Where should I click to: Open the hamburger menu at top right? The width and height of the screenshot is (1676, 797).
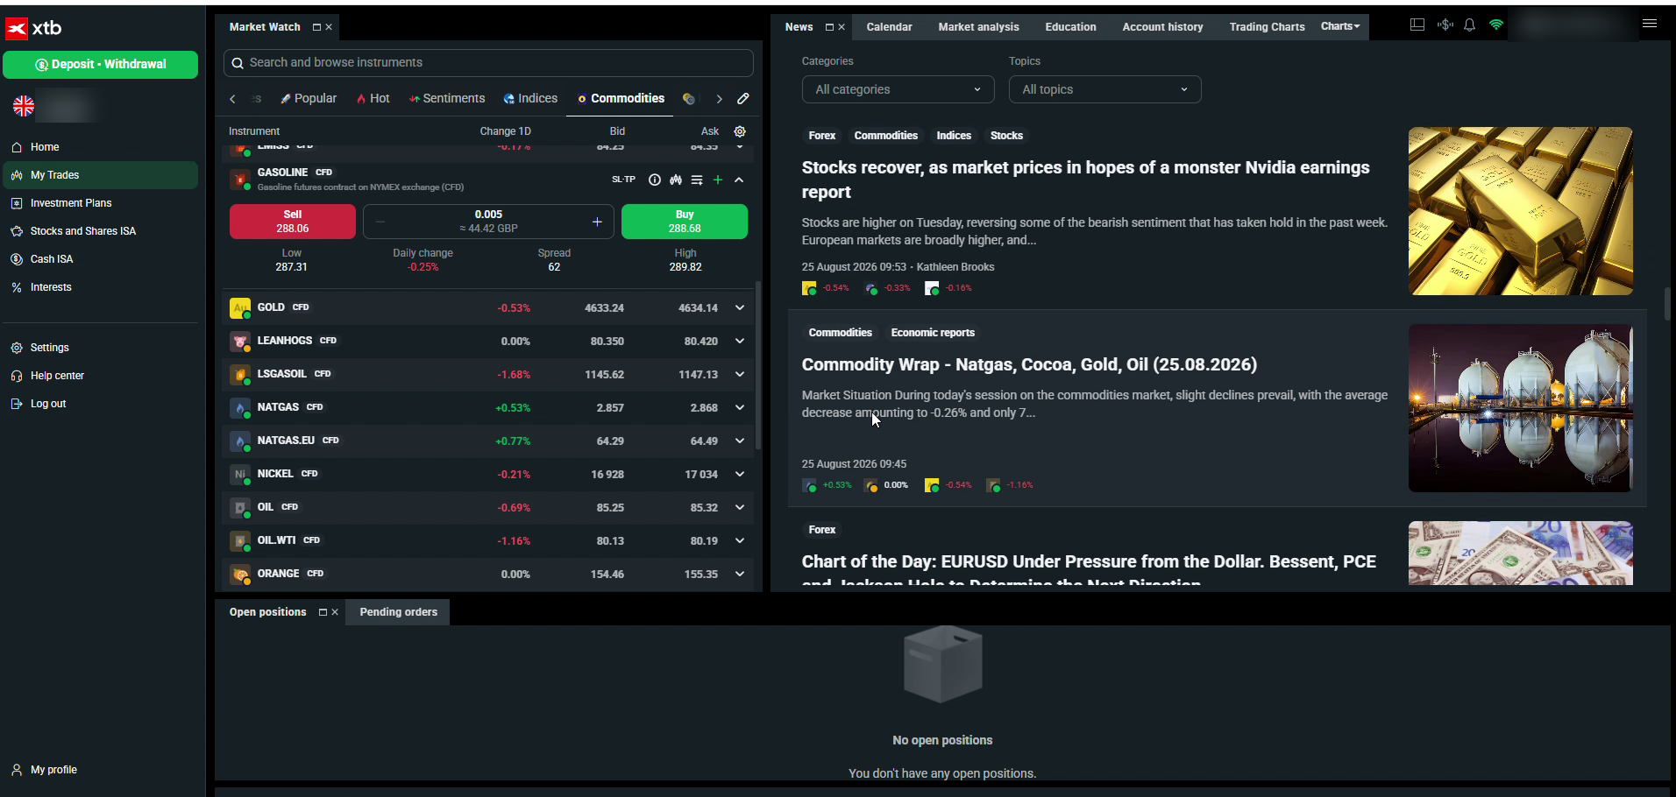pyautogui.click(x=1650, y=25)
